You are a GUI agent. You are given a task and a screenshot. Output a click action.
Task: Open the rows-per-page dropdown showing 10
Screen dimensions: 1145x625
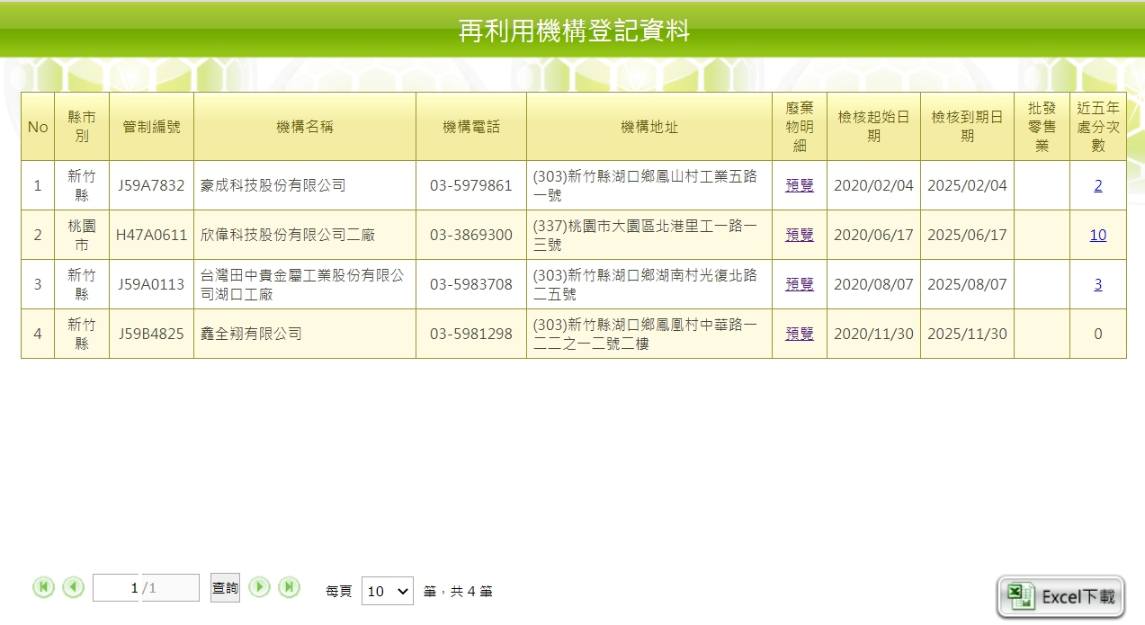click(x=387, y=591)
